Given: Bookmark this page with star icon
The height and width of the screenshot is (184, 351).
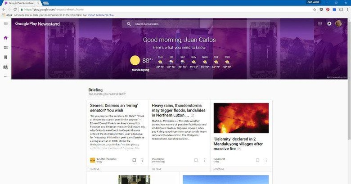Looking at the screenshot, I should coord(315,9).
